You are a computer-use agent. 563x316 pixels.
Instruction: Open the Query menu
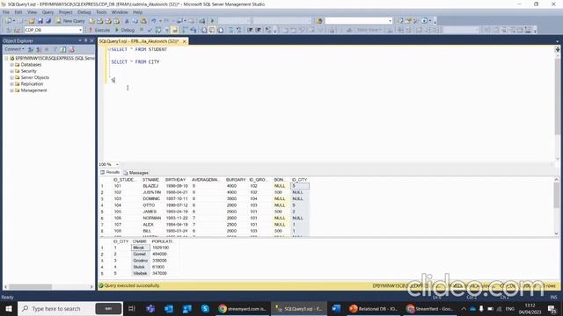coord(48,12)
